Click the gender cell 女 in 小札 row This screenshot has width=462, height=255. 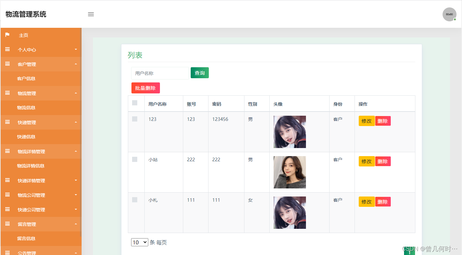(x=250, y=200)
